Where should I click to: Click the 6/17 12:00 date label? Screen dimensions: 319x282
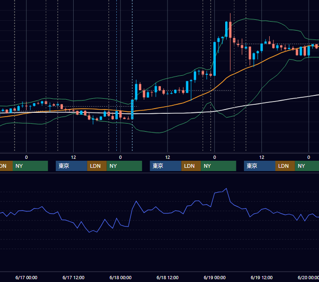[x=74, y=277]
